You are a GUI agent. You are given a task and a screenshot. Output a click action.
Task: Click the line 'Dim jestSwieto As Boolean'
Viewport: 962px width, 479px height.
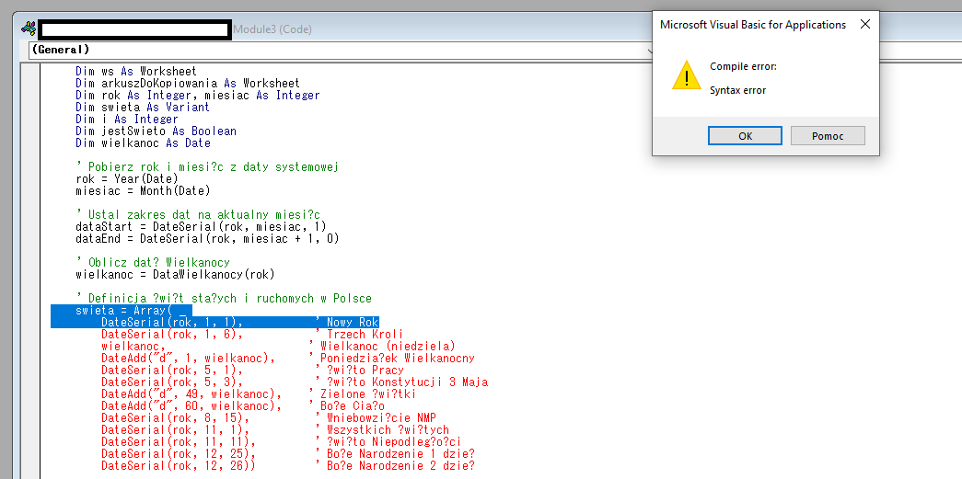pyautogui.click(x=156, y=131)
